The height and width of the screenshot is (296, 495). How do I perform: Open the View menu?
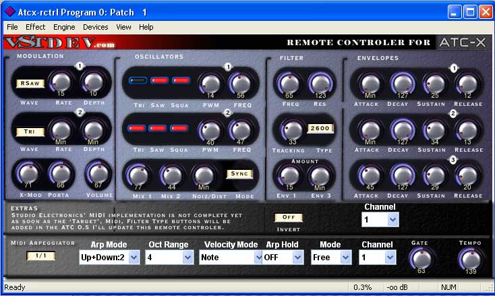click(x=123, y=27)
